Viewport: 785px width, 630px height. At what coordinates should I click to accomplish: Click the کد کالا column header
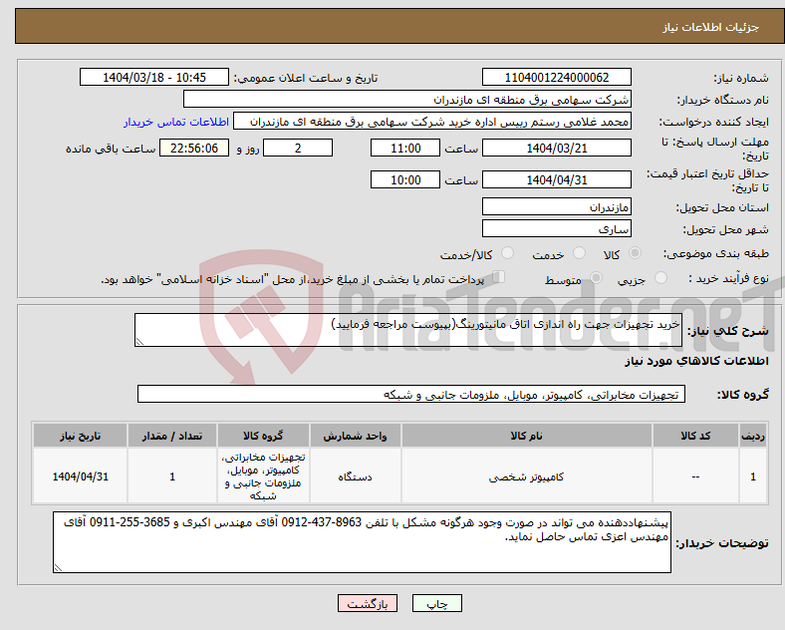coord(695,436)
